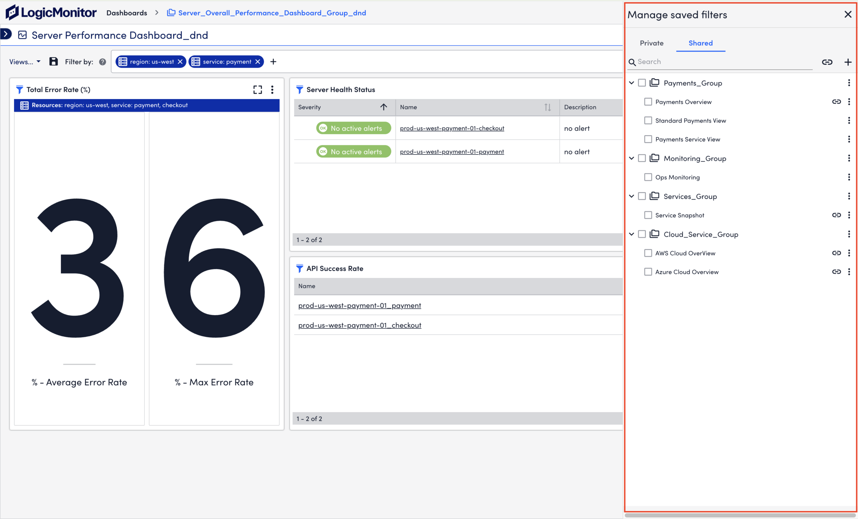Sort by Severity column arrow
Viewport: 858px width, 519px height.
tap(383, 107)
